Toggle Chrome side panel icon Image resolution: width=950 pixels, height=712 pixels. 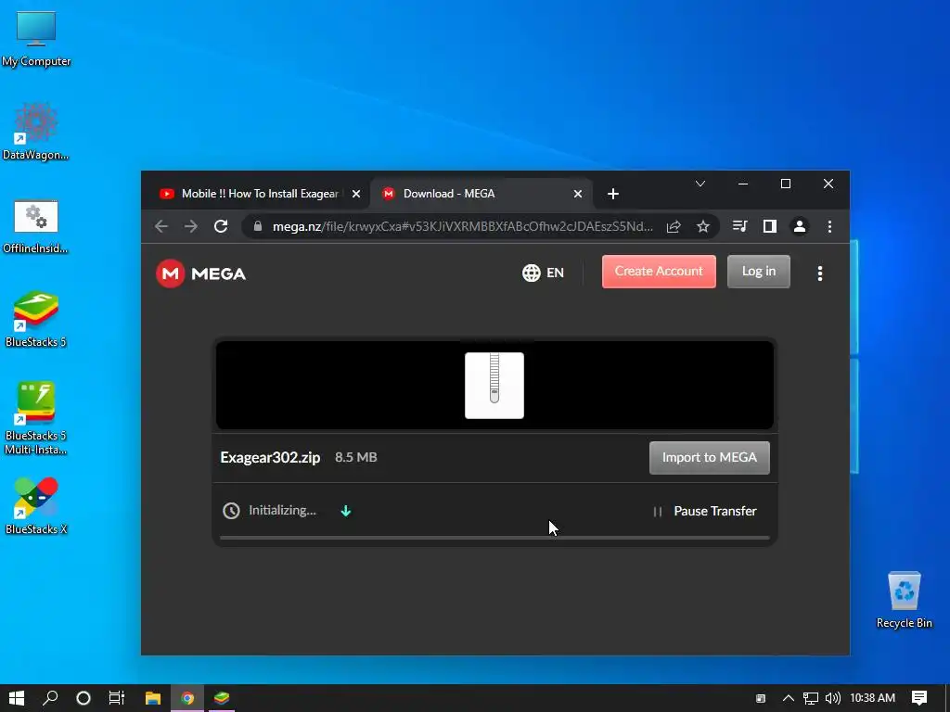click(769, 226)
